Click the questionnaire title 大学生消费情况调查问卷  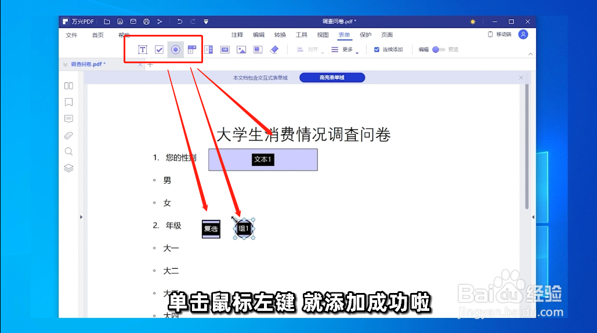[x=303, y=135]
